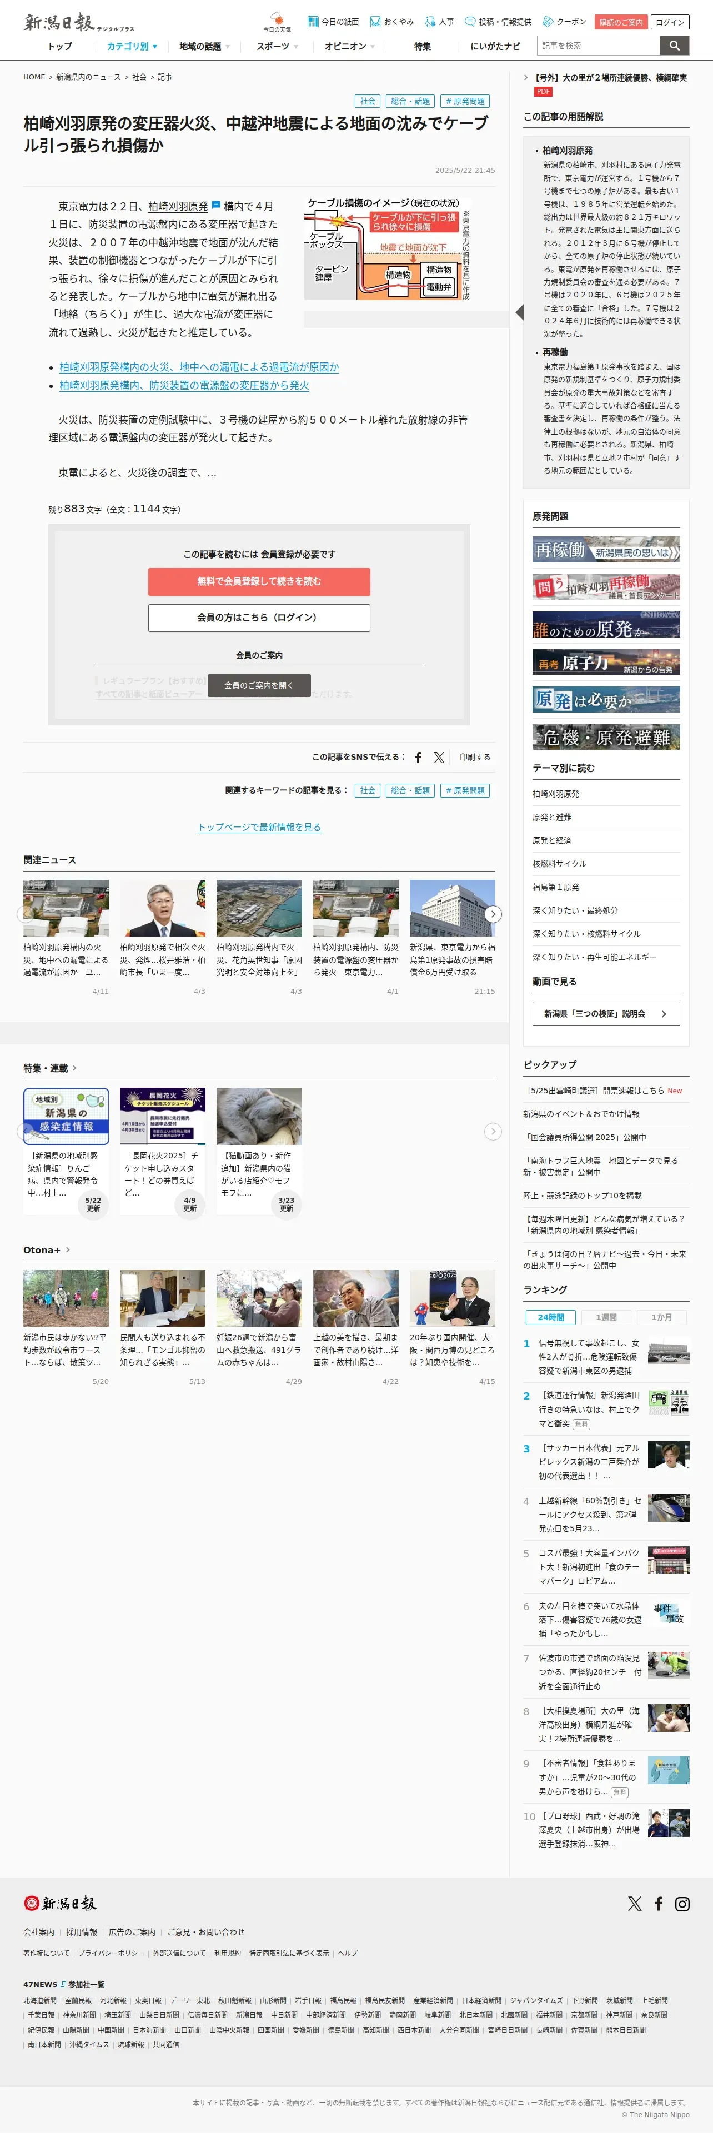Expand the カテゴリ別 dropdown menu
Screen dimensions: 713x2141
pyautogui.click(x=132, y=47)
